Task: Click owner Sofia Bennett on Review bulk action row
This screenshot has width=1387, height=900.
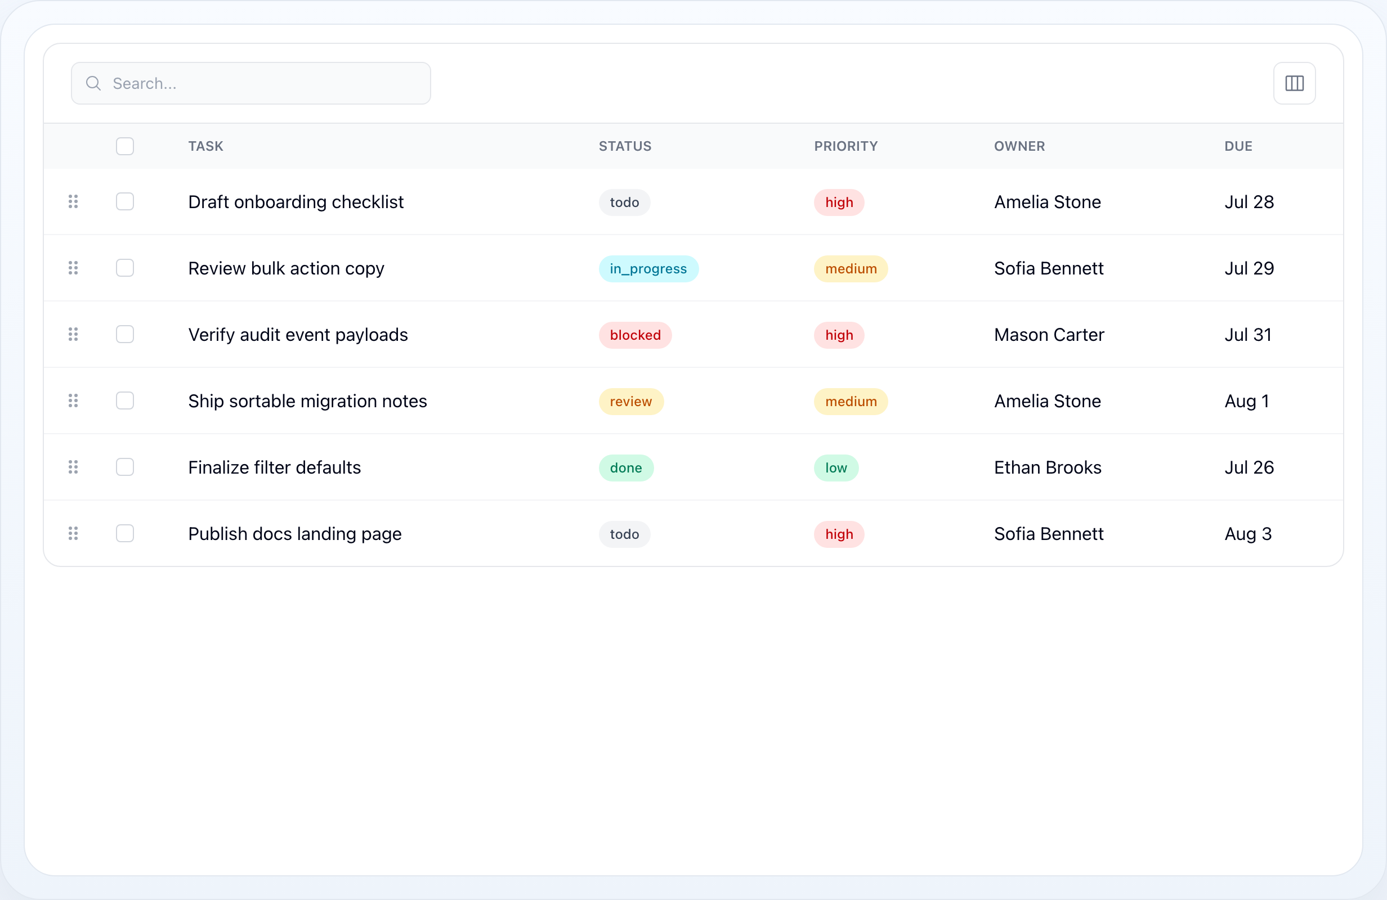Action: click(x=1048, y=268)
